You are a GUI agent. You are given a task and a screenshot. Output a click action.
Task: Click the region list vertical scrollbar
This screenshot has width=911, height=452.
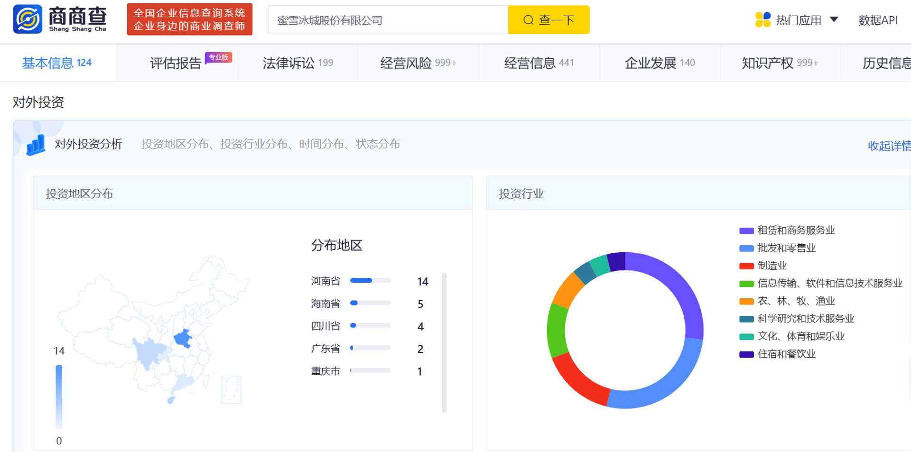pos(444,342)
